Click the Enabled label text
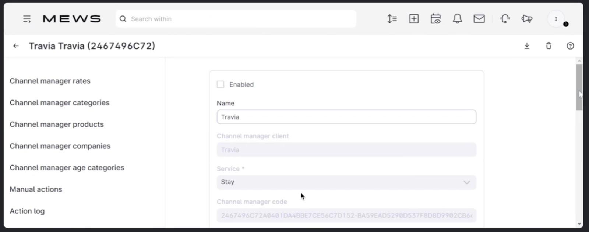The image size is (589, 232). coord(241,84)
